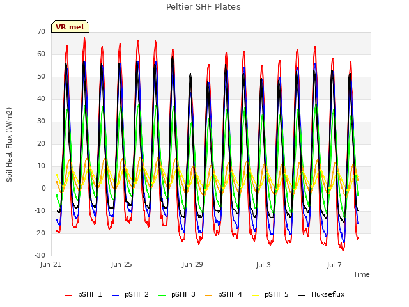The image size is (409, 307).
Task: Click the 70 y-axis tick label
Action: 41,31
